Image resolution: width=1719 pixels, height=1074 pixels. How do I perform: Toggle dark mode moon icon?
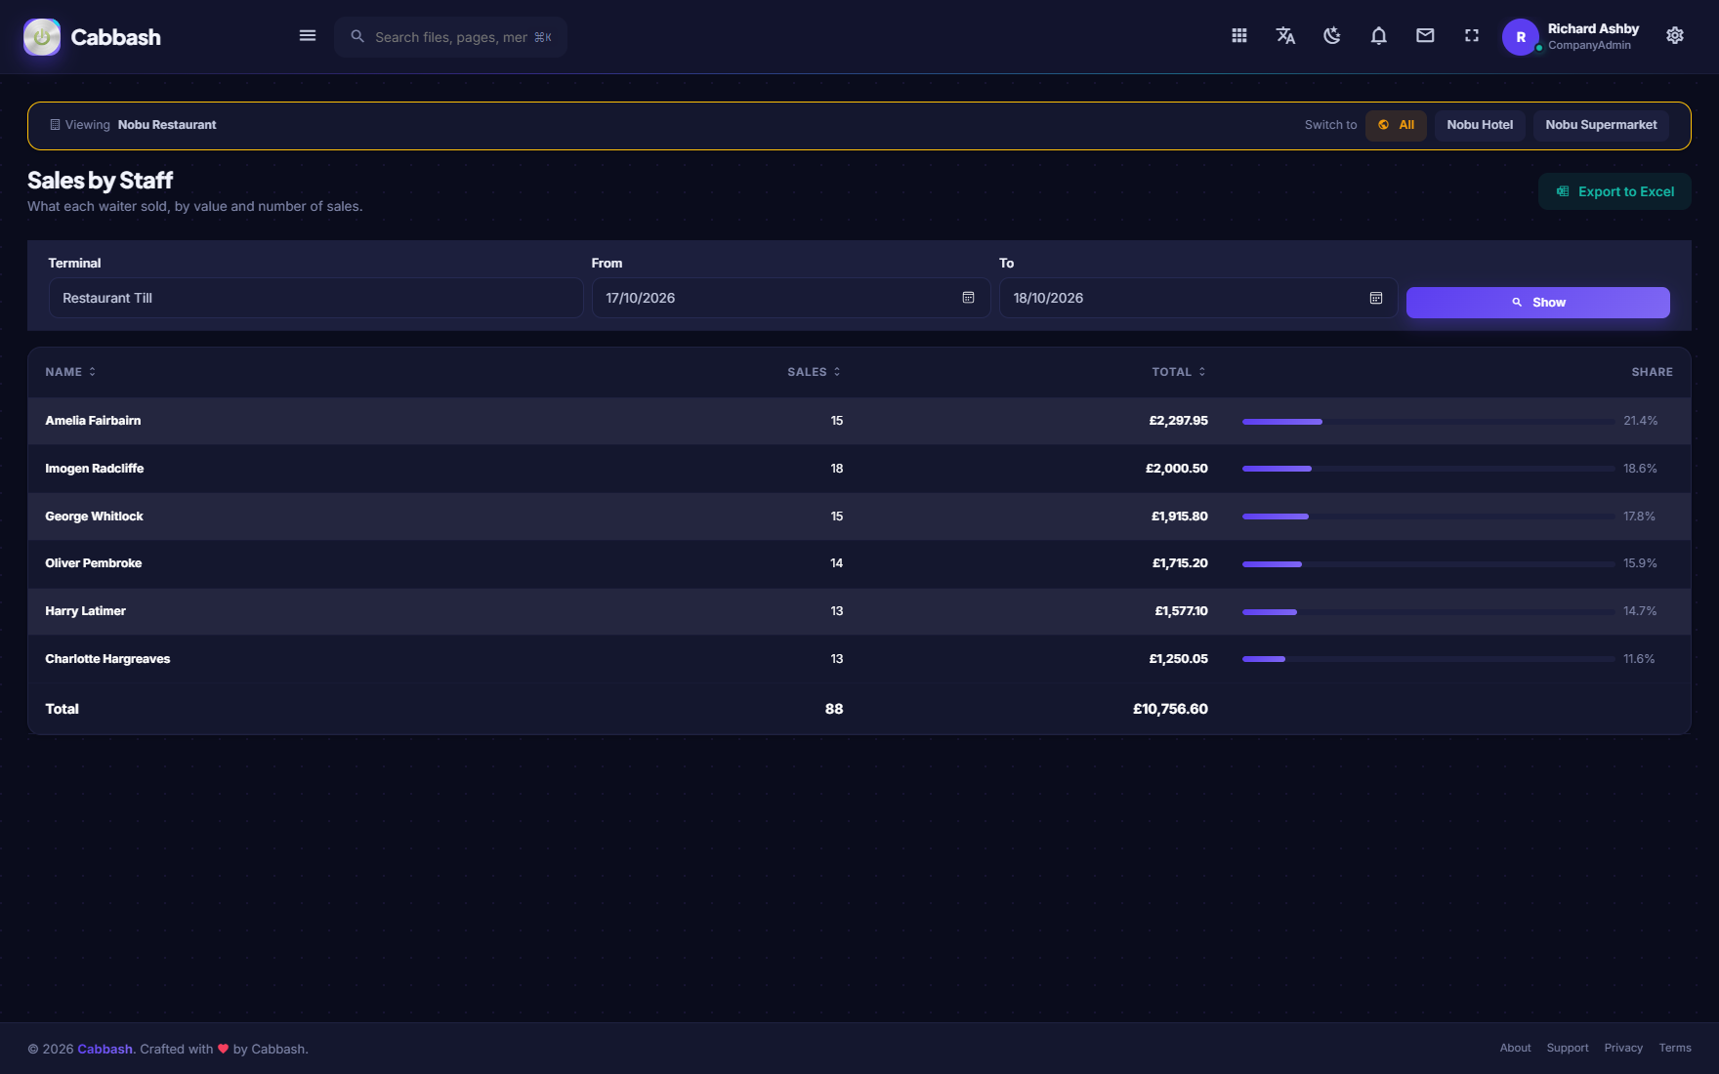tap(1332, 36)
